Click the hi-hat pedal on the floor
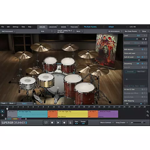 point(37,98)
